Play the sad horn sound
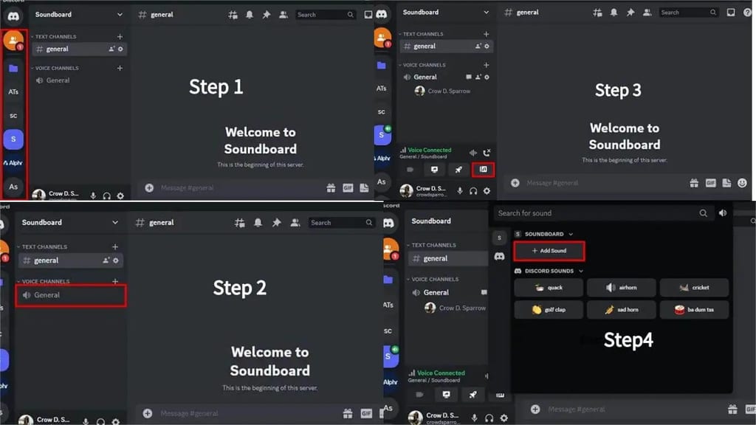Image resolution: width=756 pixels, height=425 pixels. click(x=622, y=310)
